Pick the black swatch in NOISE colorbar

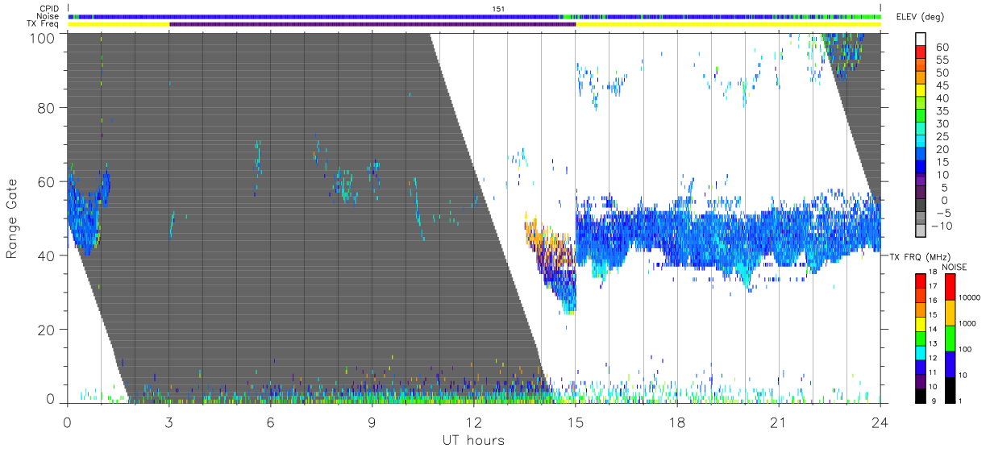(950, 390)
